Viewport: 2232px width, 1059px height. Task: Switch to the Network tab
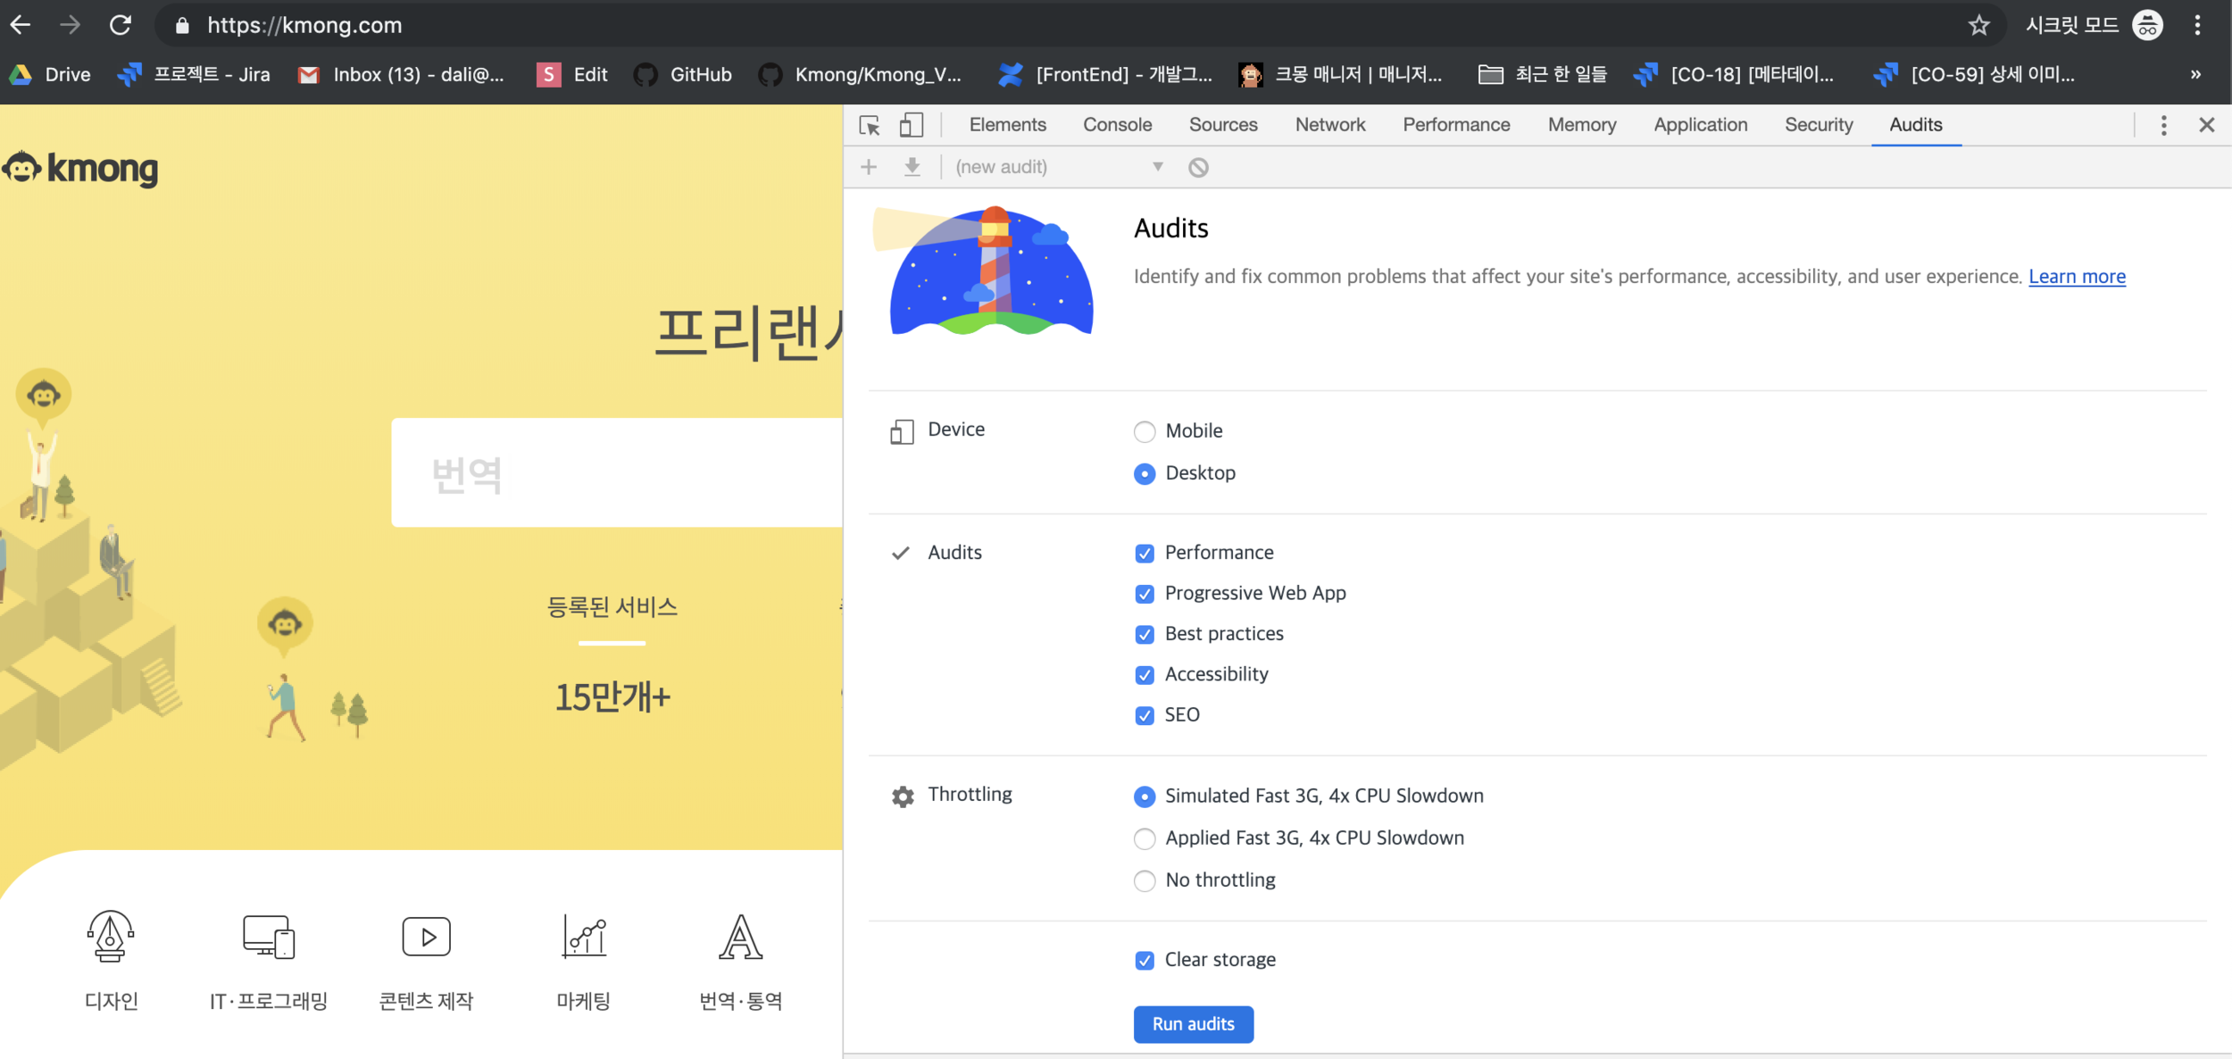point(1329,125)
